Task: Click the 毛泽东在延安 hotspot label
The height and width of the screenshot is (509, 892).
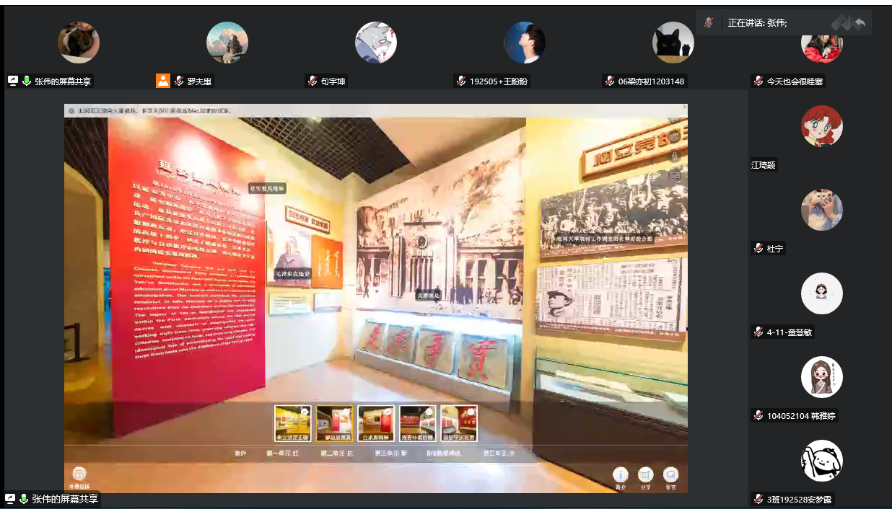Action: click(x=293, y=274)
